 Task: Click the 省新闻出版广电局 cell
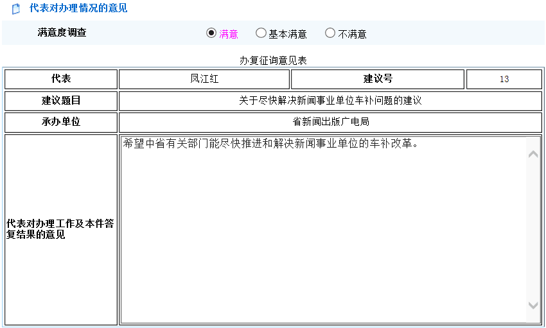(x=330, y=122)
